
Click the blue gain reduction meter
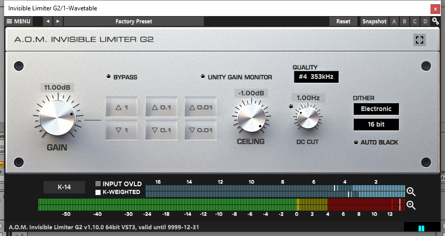pos(275,191)
